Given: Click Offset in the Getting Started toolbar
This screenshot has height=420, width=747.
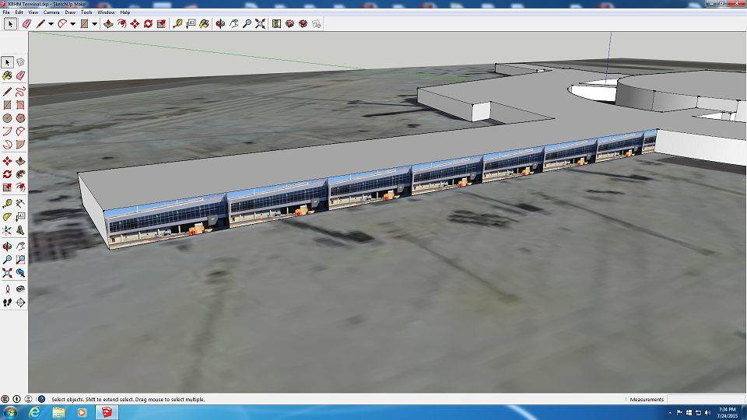Looking at the screenshot, I should tap(121, 24).
